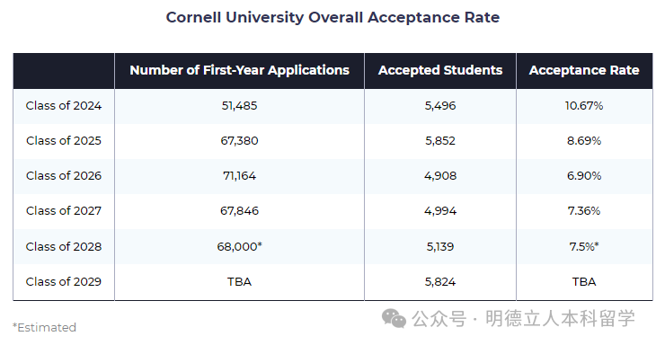Select the 6.90% acceptance rate cell
Viewport: 656px width, 345px height.
584,175
